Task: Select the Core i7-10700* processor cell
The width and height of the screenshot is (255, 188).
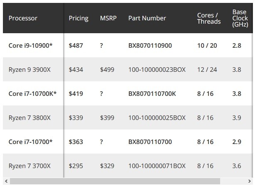Action: 30,142
